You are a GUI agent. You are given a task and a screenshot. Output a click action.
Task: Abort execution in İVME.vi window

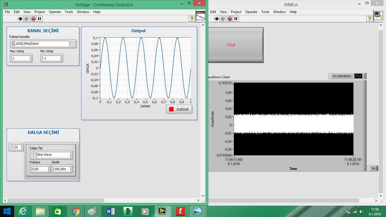[x=230, y=19]
